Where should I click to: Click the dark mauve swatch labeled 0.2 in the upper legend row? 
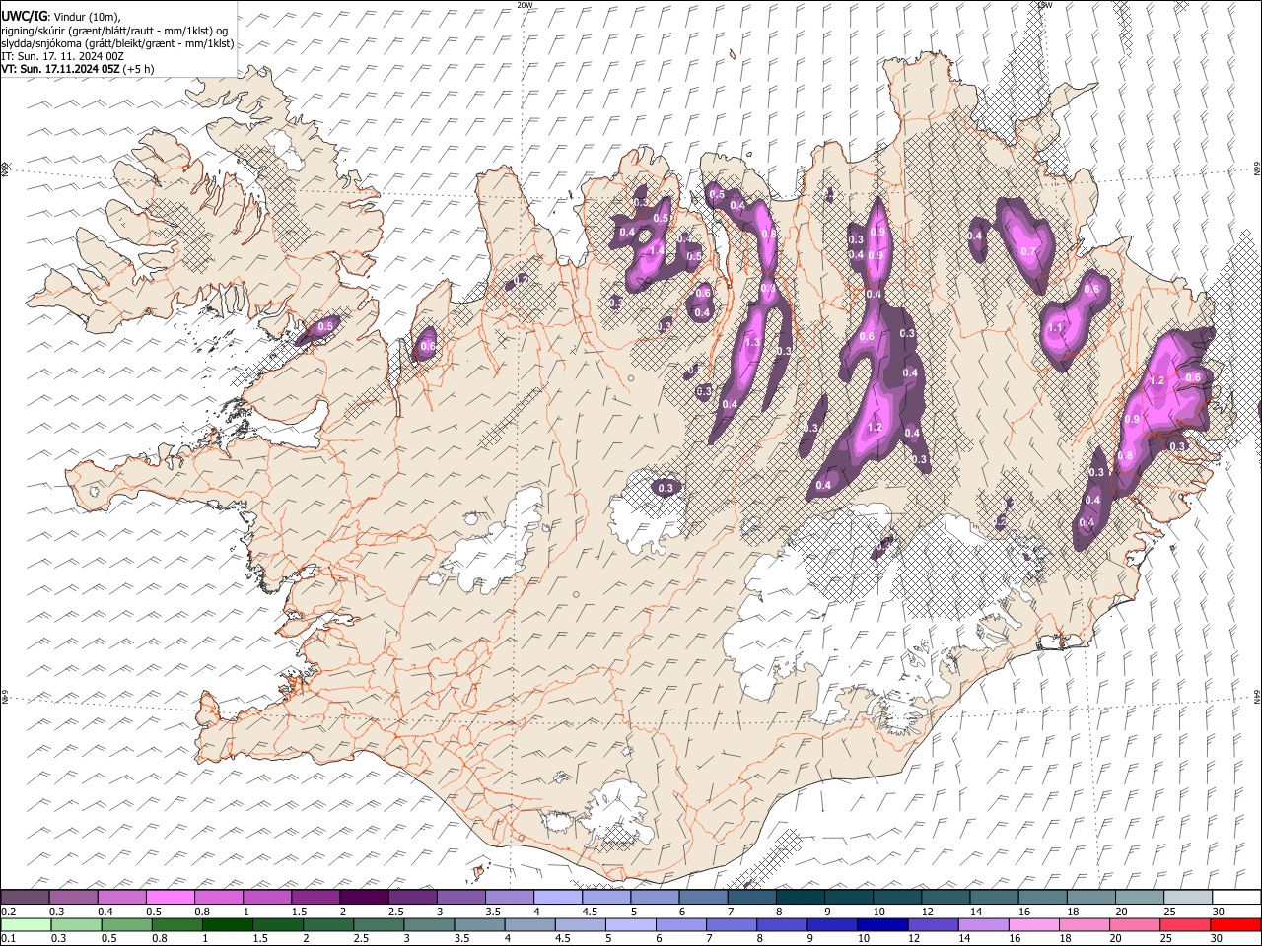click(26, 897)
